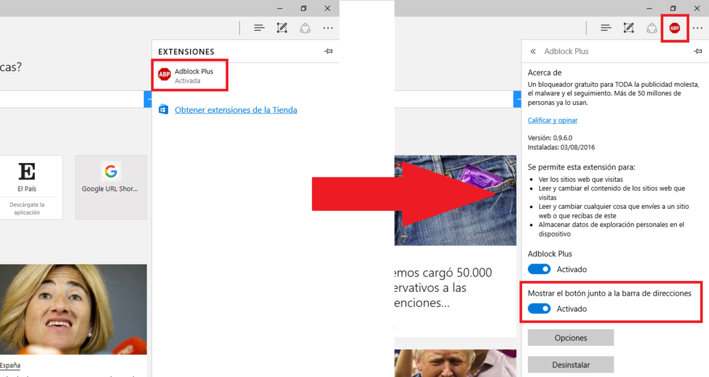
Task: Click Se permite esta extensión para heading
Action: pos(581,168)
